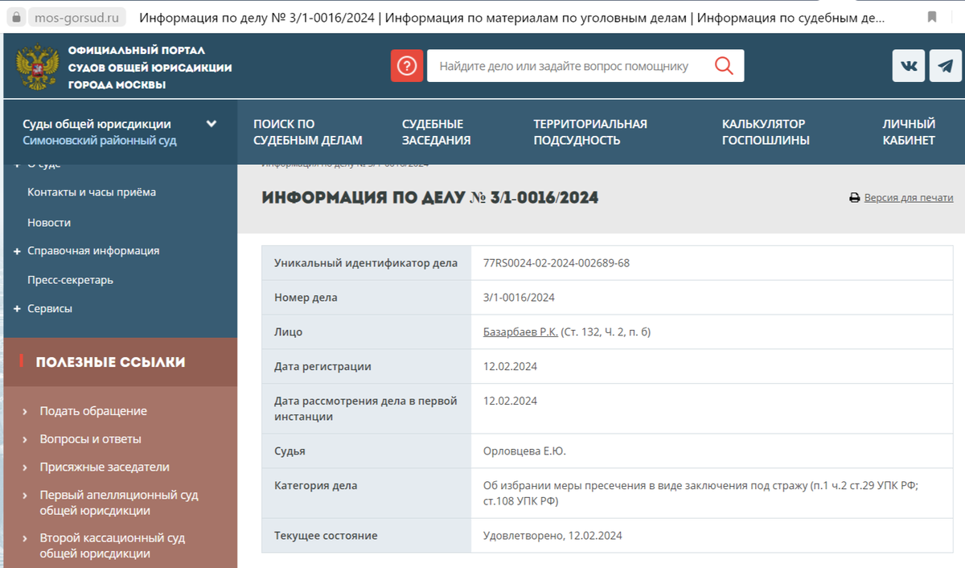
Task: Open the red question mark help icon
Action: 407,65
